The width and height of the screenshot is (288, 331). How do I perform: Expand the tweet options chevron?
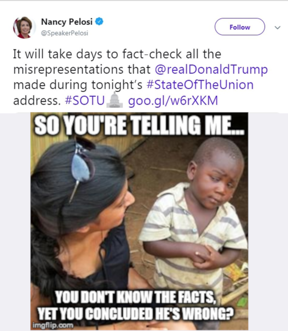pos(278,27)
